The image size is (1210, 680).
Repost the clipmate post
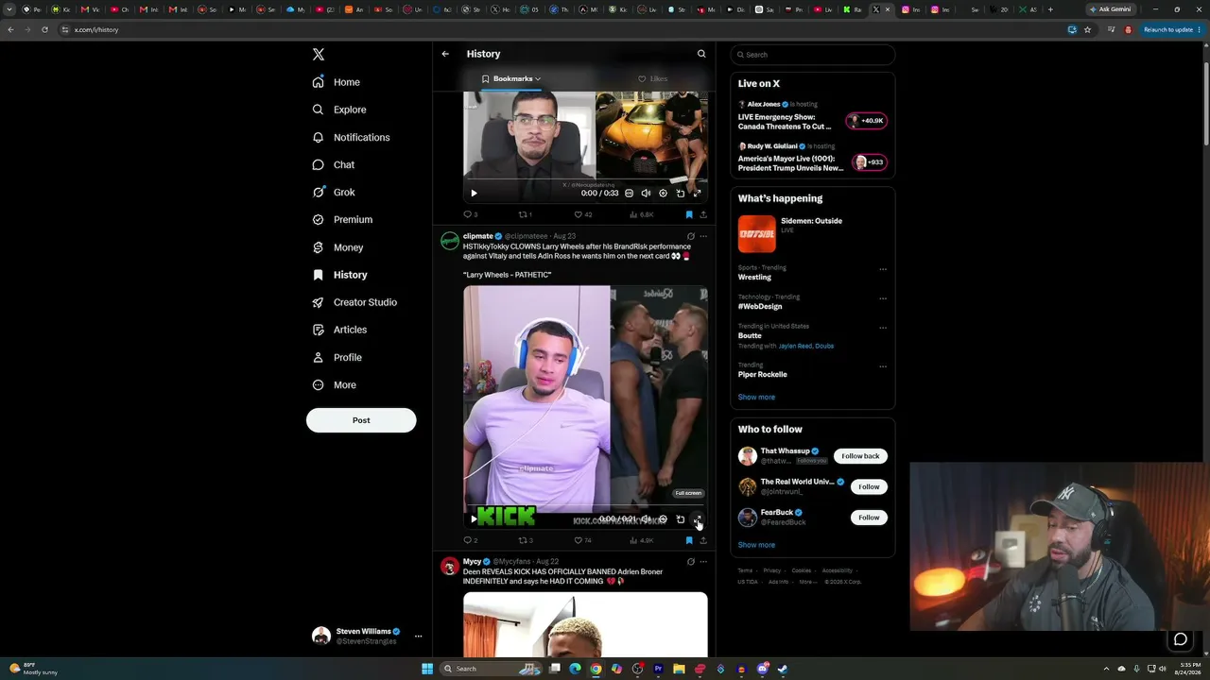pyautogui.click(x=526, y=540)
